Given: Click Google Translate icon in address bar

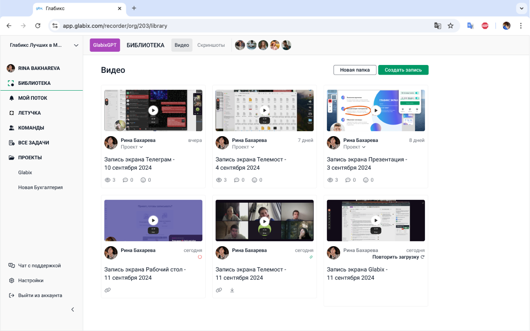Looking at the screenshot, I should [438, 26].
